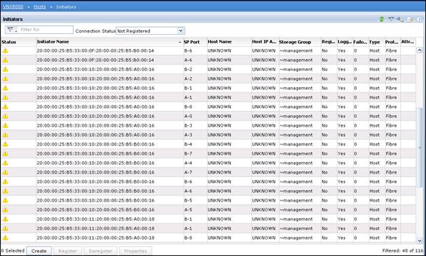This screenshot has width=426, height=256.
Task: Sort by the Initiator Name column header
Action: pyautogui.click(x=110, y=42)
